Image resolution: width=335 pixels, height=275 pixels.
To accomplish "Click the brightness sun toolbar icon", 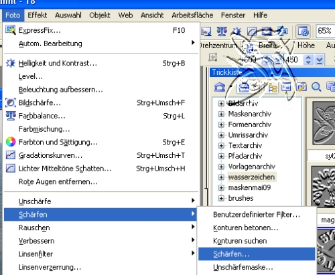I will (237, 31).
